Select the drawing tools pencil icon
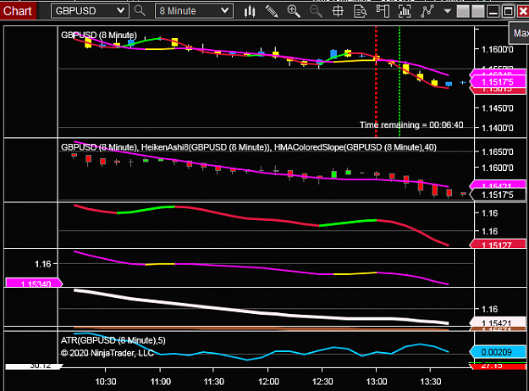Screen dimensions: 529x391 (272, 11)
